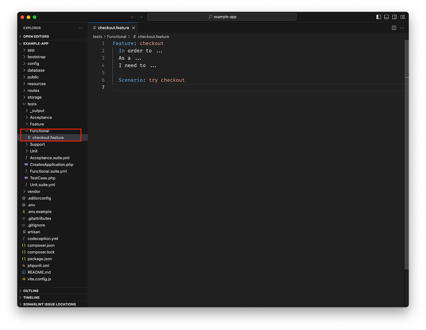Screen dimensions: 426x330
Task: Switch to the checkout.feature tab
Action: click(113, 28)
